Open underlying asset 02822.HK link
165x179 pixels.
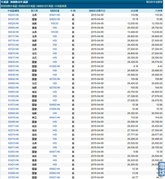[x=55, y=19]
